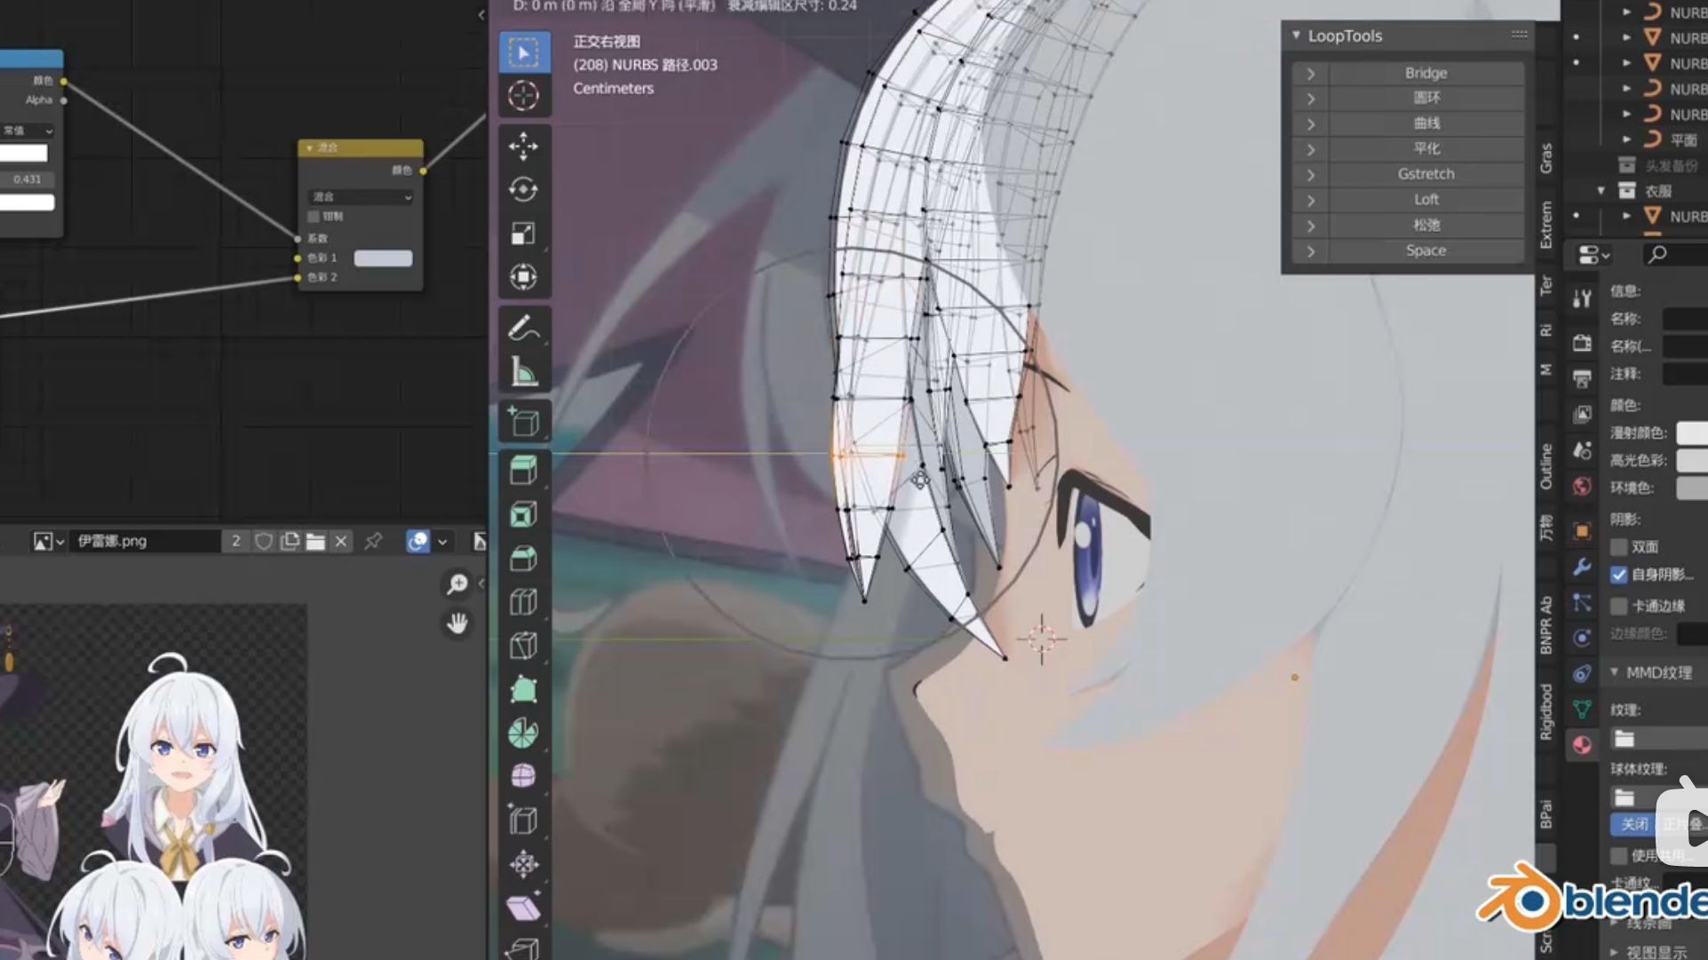Click the 色彩 1 swatch in mix node
Screen dimensions: 1708x960
(384, 258)
